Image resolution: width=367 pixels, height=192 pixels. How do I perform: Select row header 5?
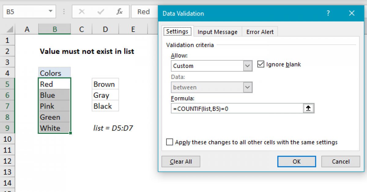pos(7,84)
